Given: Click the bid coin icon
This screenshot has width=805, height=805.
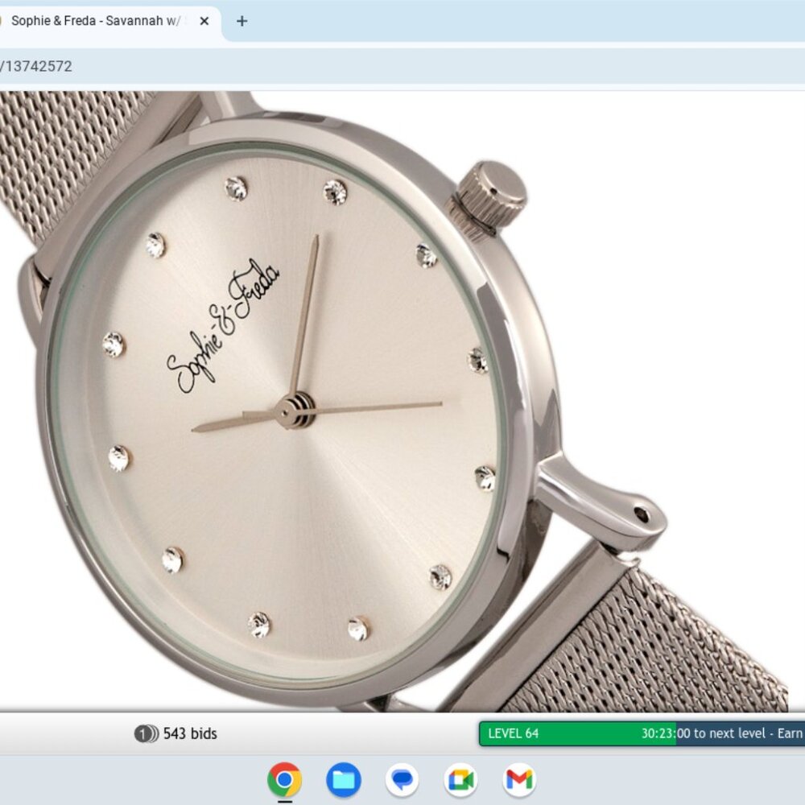Looking at the screenshot, I should pos(147,734).
